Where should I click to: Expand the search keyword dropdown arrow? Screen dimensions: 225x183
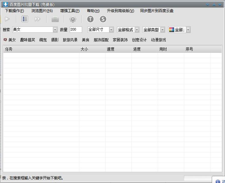tap(55, 30)
